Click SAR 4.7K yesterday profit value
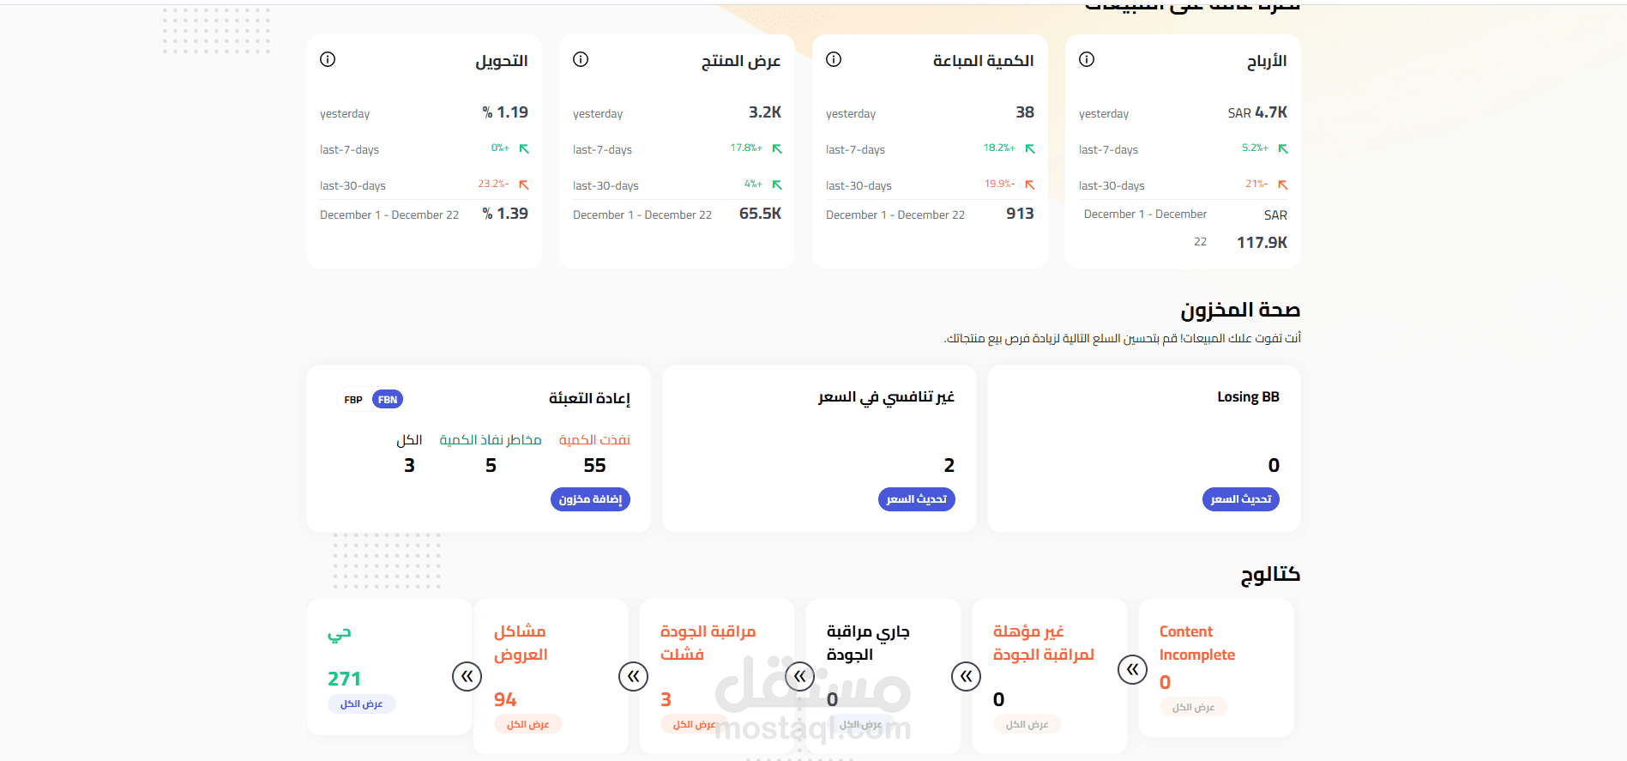Viewport: 1627px width, 761px height. (x=1257, y=112)
